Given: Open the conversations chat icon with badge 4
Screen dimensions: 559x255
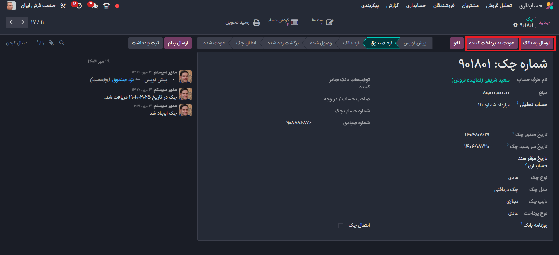Looking at the screenshot, I should tap(94, 6).
